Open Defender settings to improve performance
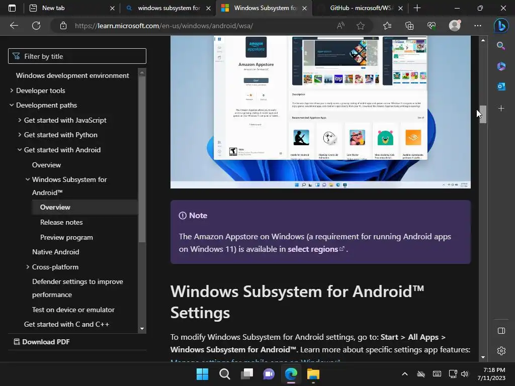 (x=77, y=288)
